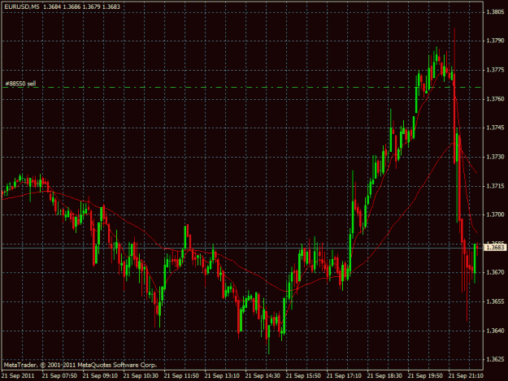Click the 21 Sep 2011 time label
Image resolution: width=508 pixels, height=381 pixels.
pyautogui.click(x=18, y=376)
